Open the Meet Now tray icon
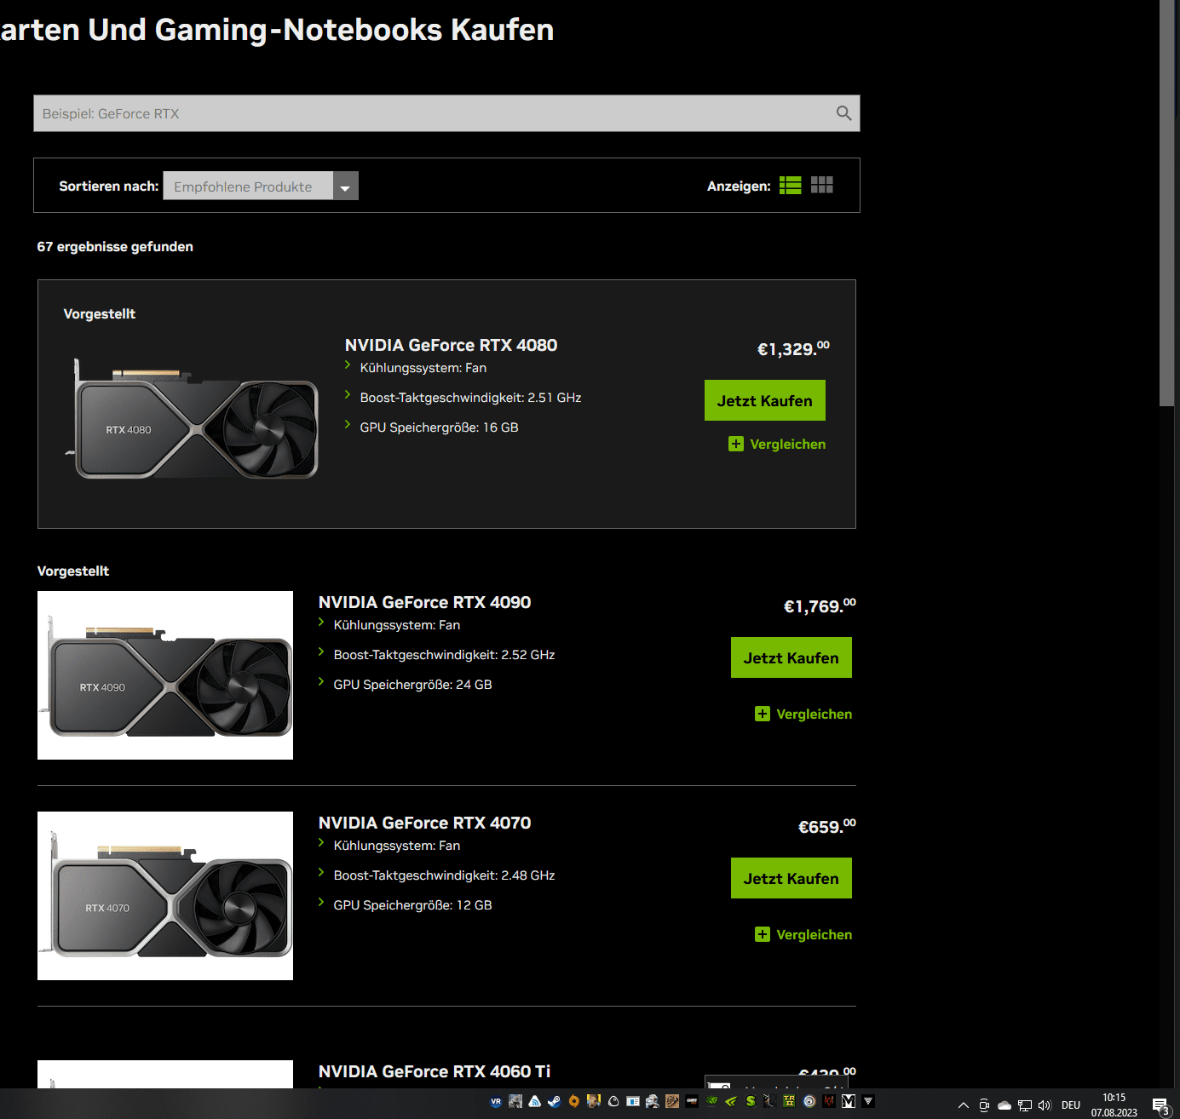This screenshot has height=1119, width=1180. click(x=984, y=1105)
